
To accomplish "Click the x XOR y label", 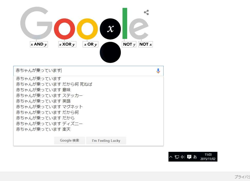I will click(x=67, y=44).
